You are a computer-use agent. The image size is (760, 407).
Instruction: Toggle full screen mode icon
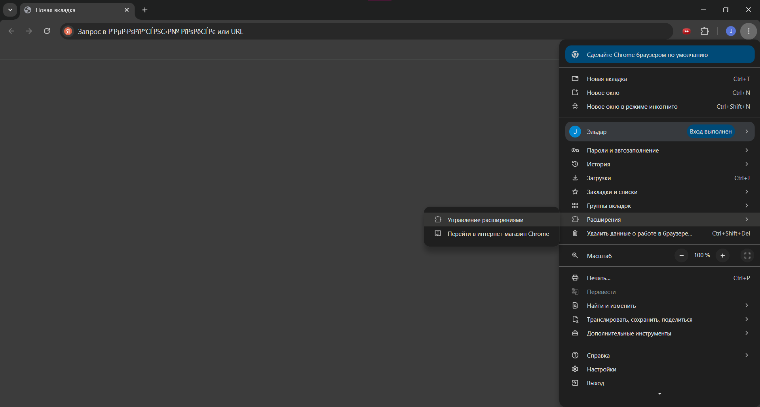click(747, 256)
